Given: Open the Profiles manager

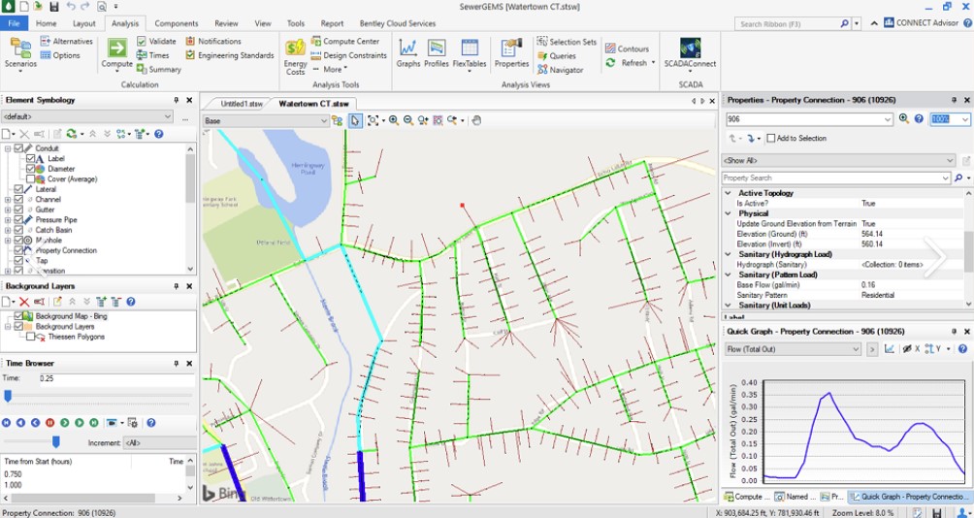Looking at the screenshot, I should 436,52.
